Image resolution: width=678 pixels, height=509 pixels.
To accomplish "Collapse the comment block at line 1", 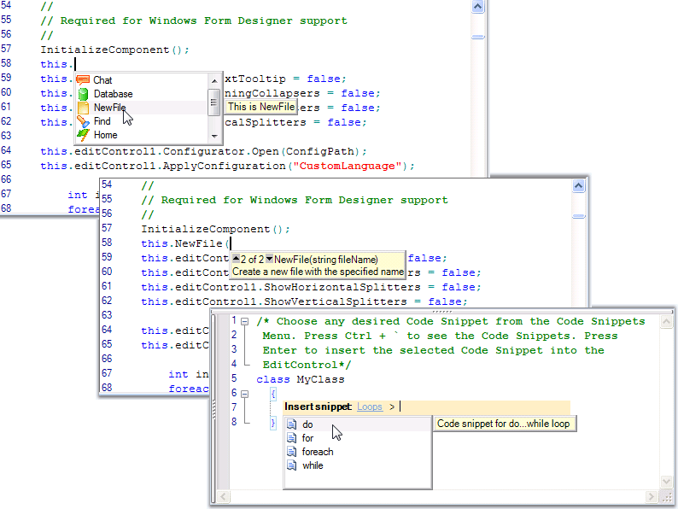I will pyautogui.click(x=245, y=321).
